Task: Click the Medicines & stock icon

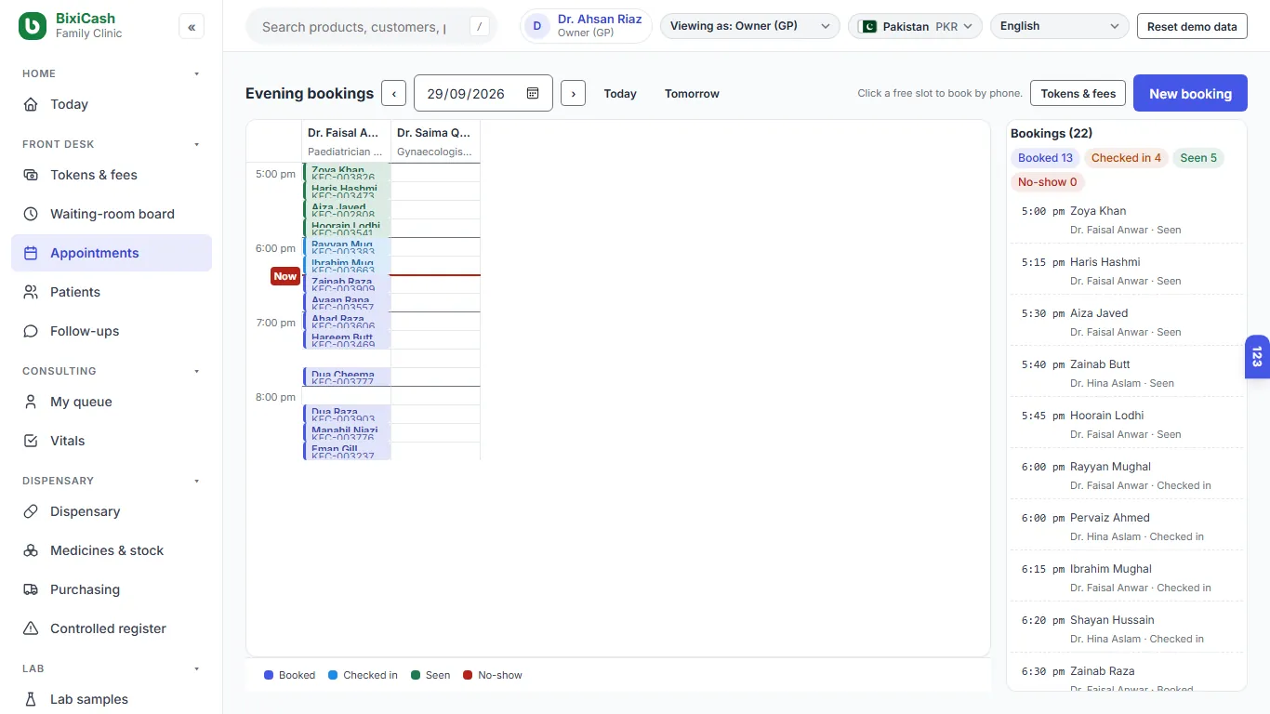Action: coord(32,550)
